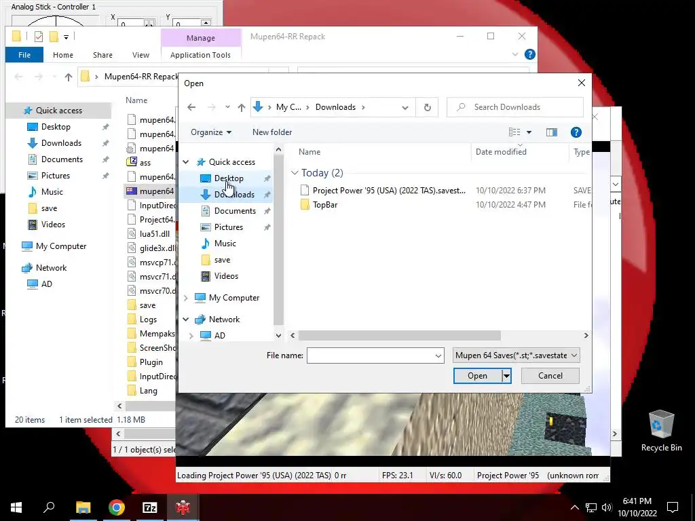Expand My Computer in Open dialog tree
695x521 pixels.
(x=186, y=298)
